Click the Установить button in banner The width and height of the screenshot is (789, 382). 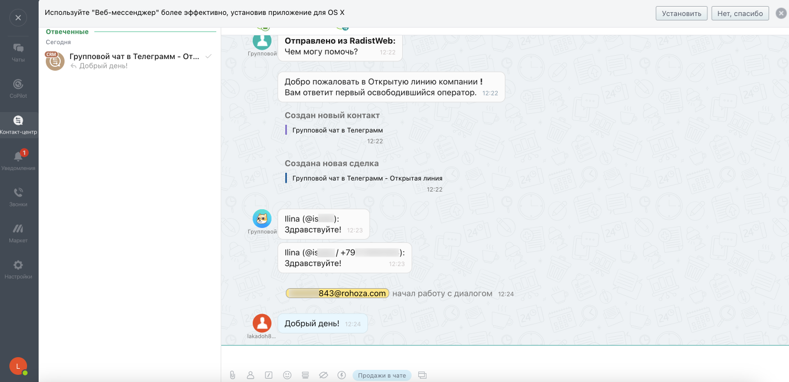tap(681, 13)
